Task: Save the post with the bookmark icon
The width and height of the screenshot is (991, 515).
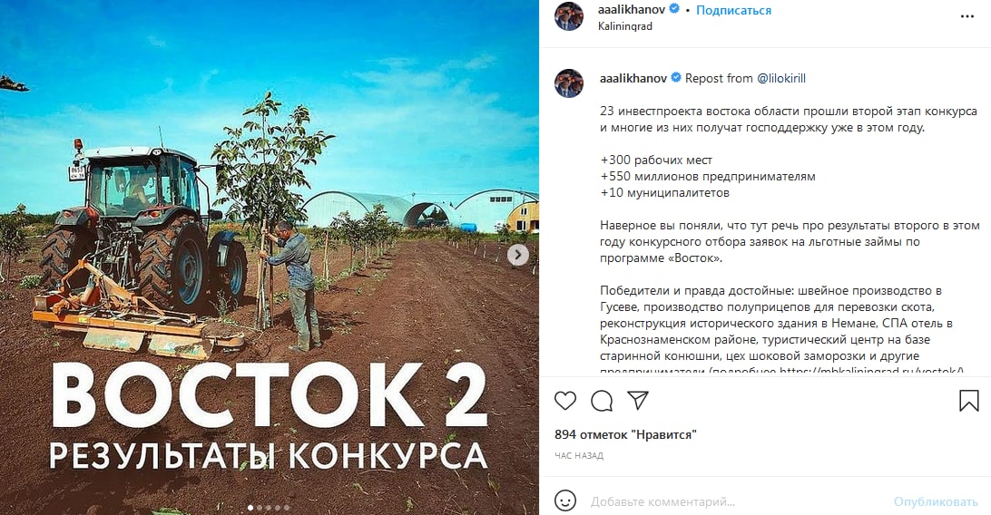Action: click(968, 400)
